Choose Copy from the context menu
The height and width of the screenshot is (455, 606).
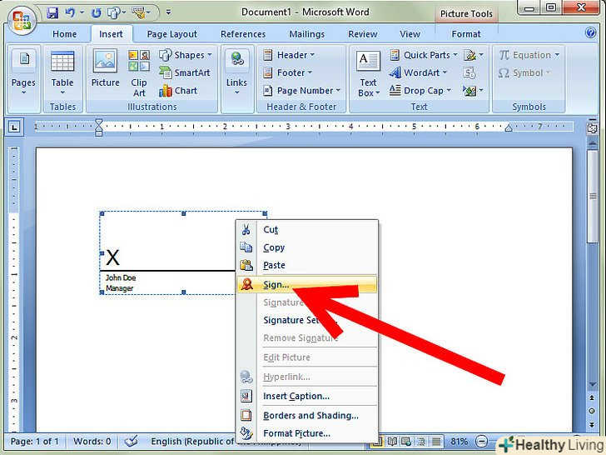coord(307,247)
